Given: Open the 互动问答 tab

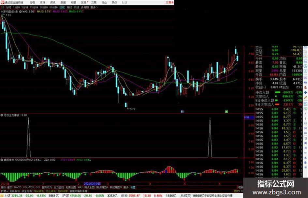Looking at the screenshot, I should [x=63, y=191].
